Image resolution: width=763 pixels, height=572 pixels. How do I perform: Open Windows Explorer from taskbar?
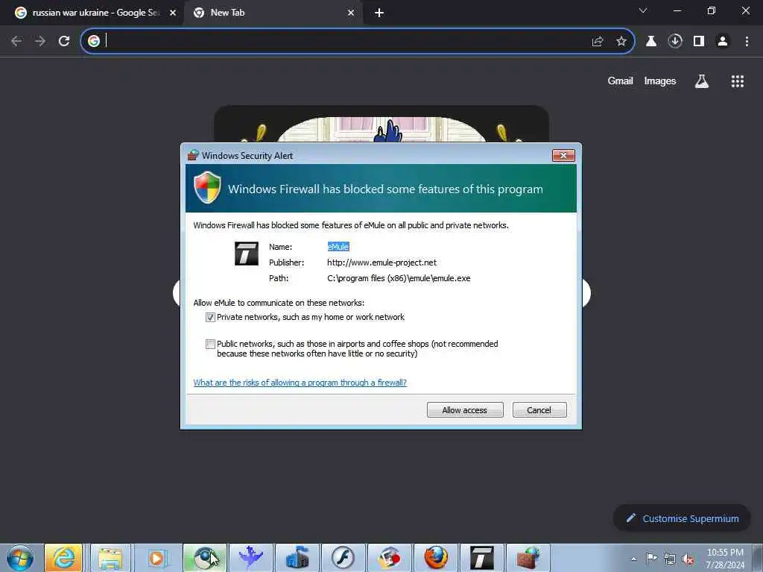click(x=110, y=557)
